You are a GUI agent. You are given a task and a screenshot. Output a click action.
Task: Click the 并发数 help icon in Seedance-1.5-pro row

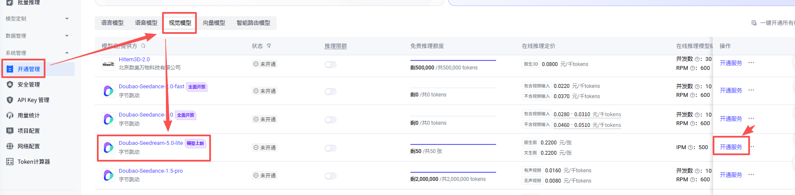tap(697, 171)
